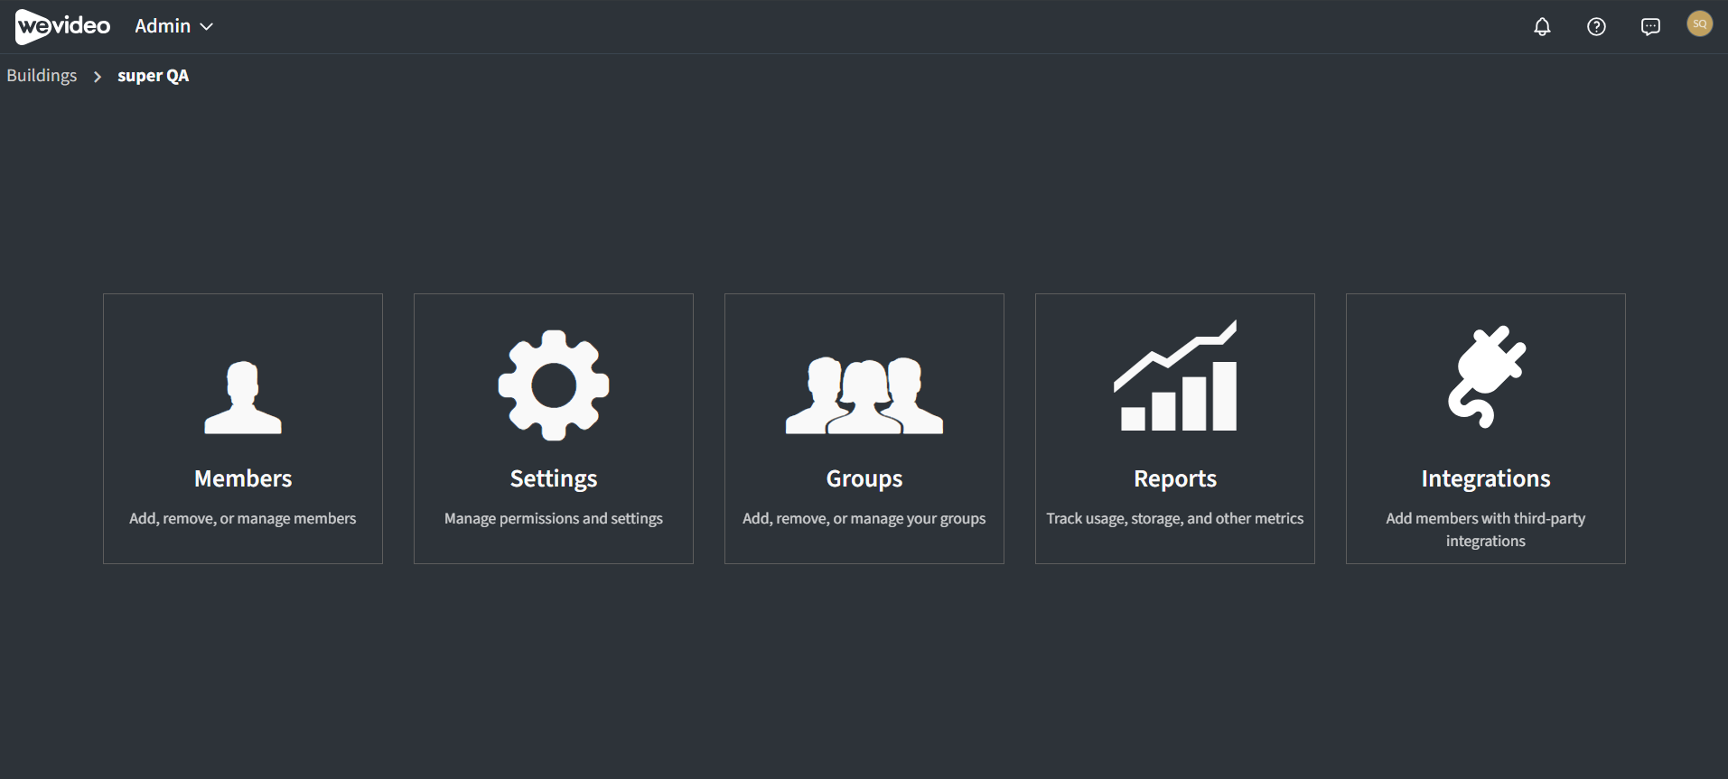1728x779 pixels.
Task: Click the Members person icon
Action: coord(243,397)
